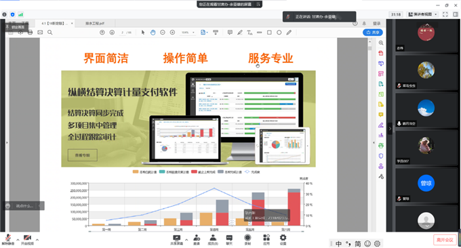Collapse the participant video panel arrow

click(x=390, y=129)
